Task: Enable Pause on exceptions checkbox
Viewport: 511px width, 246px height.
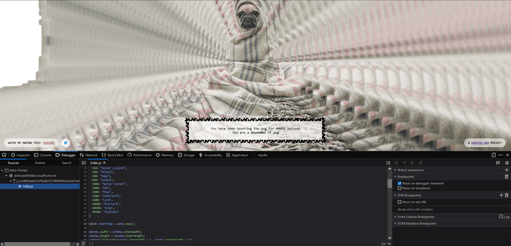Action: [x=399, y=188]
